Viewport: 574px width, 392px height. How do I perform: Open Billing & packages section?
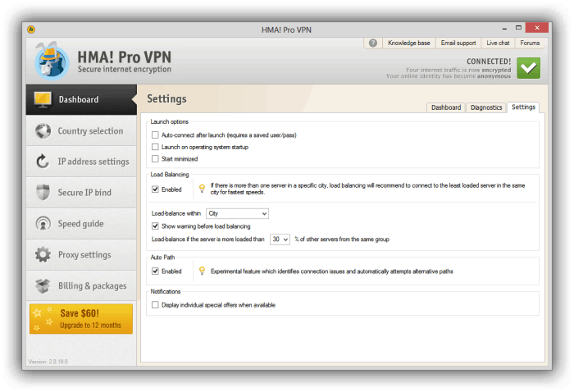(x=81, y=286)
